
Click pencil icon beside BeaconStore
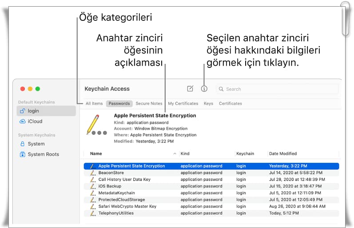point(93,173)
